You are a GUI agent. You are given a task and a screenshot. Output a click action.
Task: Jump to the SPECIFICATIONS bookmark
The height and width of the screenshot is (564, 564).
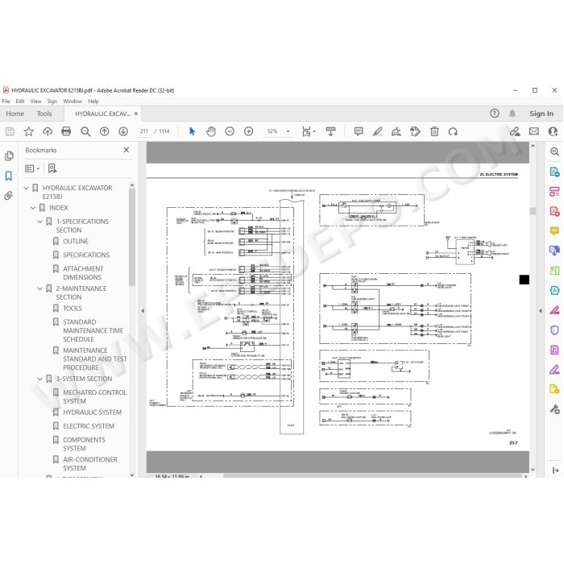86,255
